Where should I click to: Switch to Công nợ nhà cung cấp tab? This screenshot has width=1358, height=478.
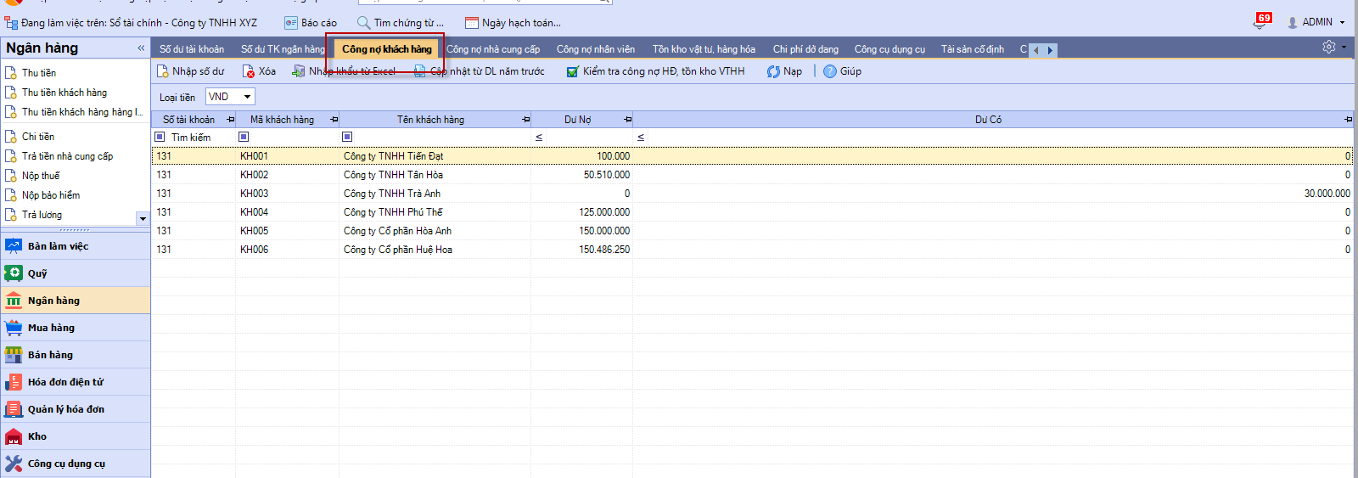click(x=493, y=49)
